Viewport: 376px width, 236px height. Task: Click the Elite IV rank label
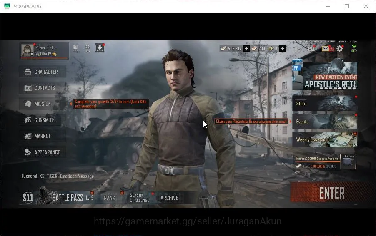coord(45,54)
